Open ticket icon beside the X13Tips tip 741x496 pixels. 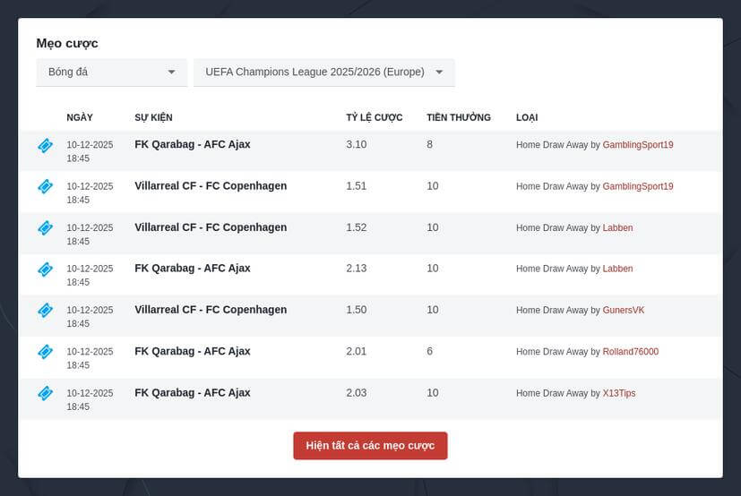[45, 393]
